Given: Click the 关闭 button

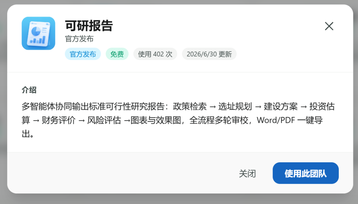Looking at the screenshot, I should pos(247,174).
